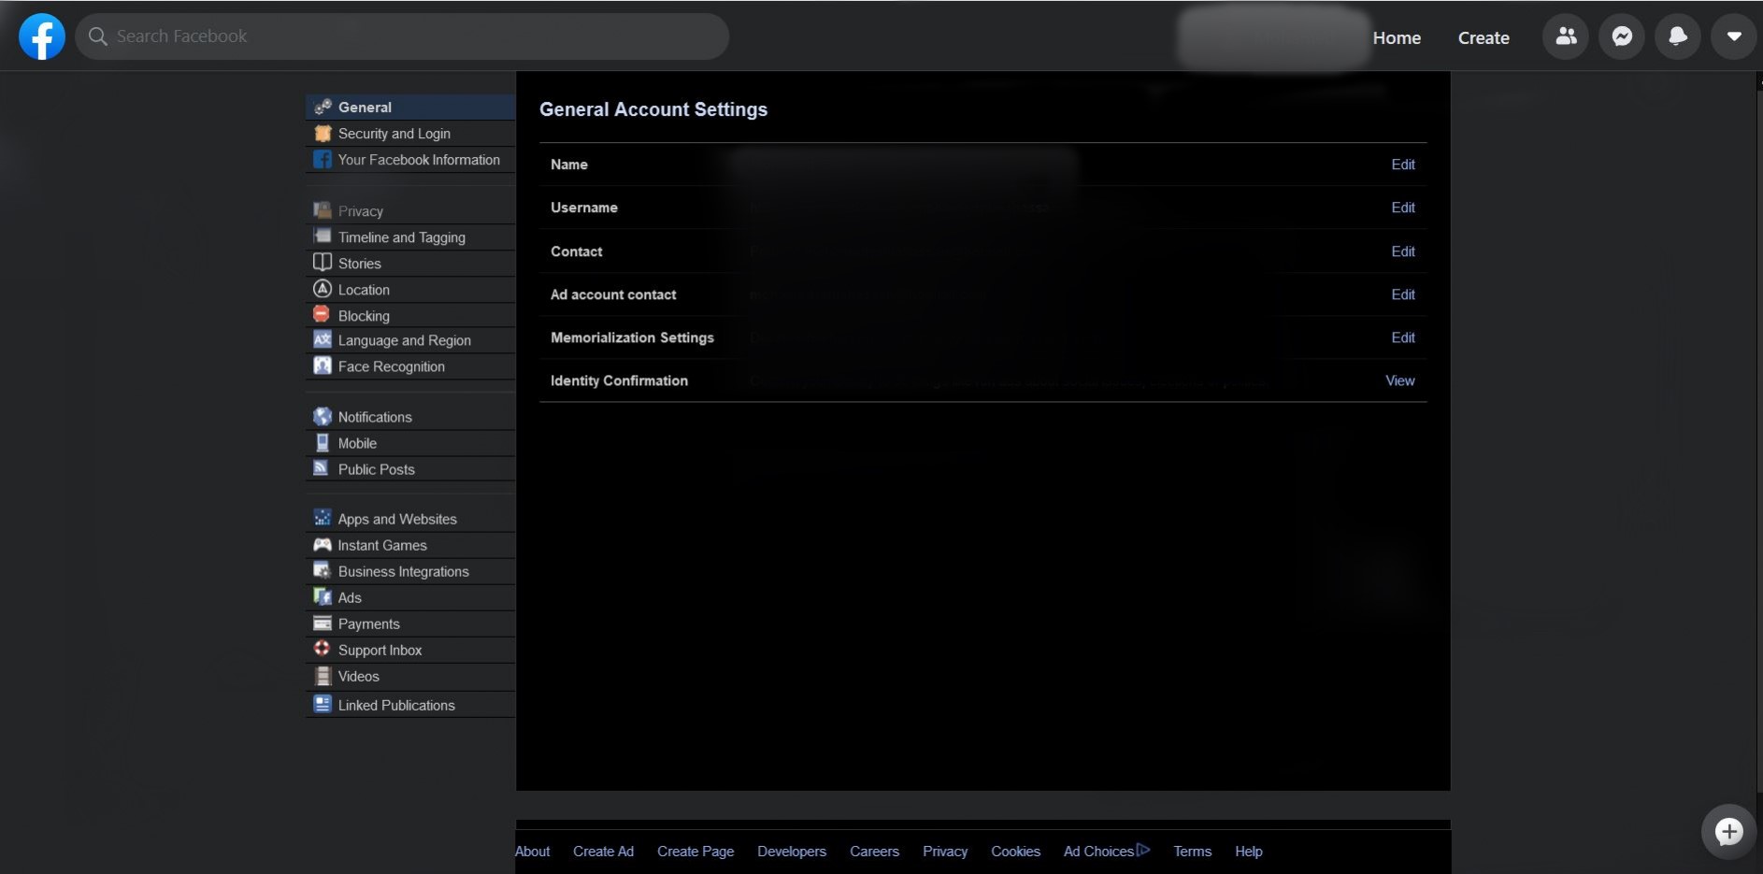Edit the Ad account contact
This screenshot has width=1763, height=874.
1403,294
